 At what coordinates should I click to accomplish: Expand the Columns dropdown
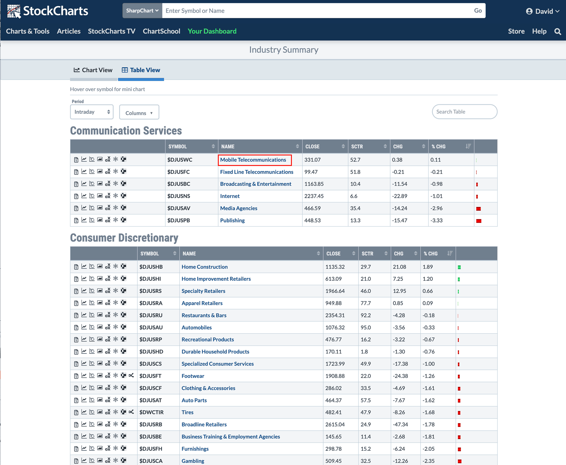139,113
